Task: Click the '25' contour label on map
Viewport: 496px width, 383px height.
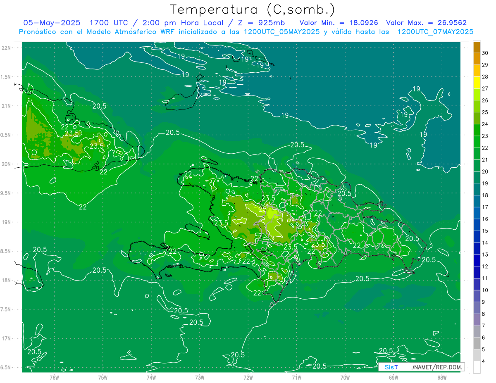Action: pos(262,209)
